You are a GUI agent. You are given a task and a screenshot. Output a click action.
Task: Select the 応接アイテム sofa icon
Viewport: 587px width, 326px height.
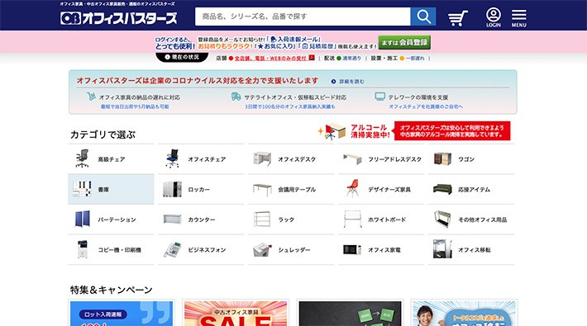(x=442, y=189)
